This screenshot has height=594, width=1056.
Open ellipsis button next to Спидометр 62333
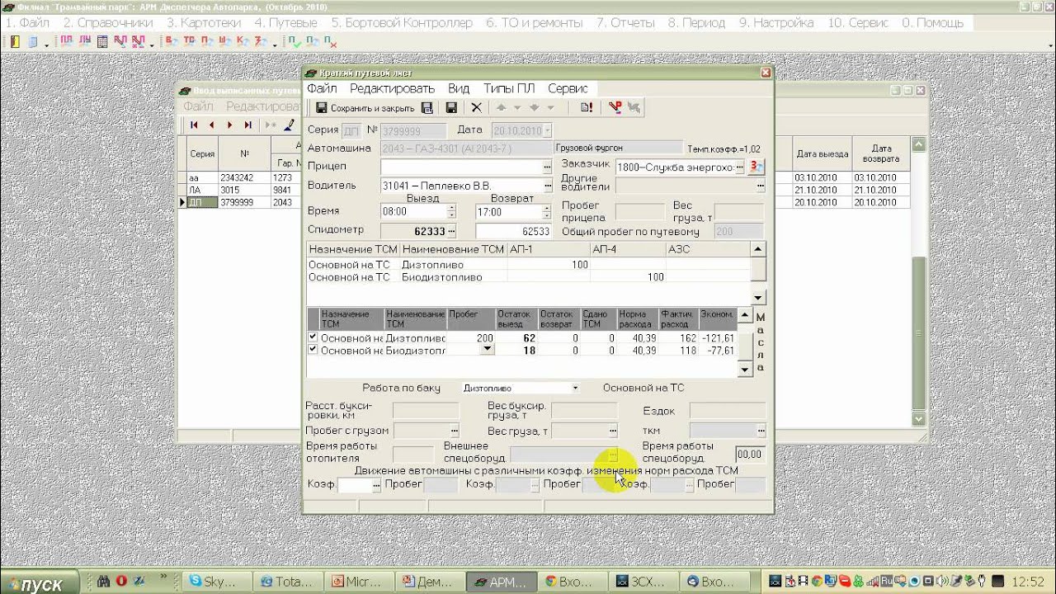tap(451, 232)
